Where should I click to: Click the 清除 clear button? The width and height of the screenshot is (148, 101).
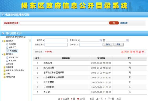click(x=119, y=45)
